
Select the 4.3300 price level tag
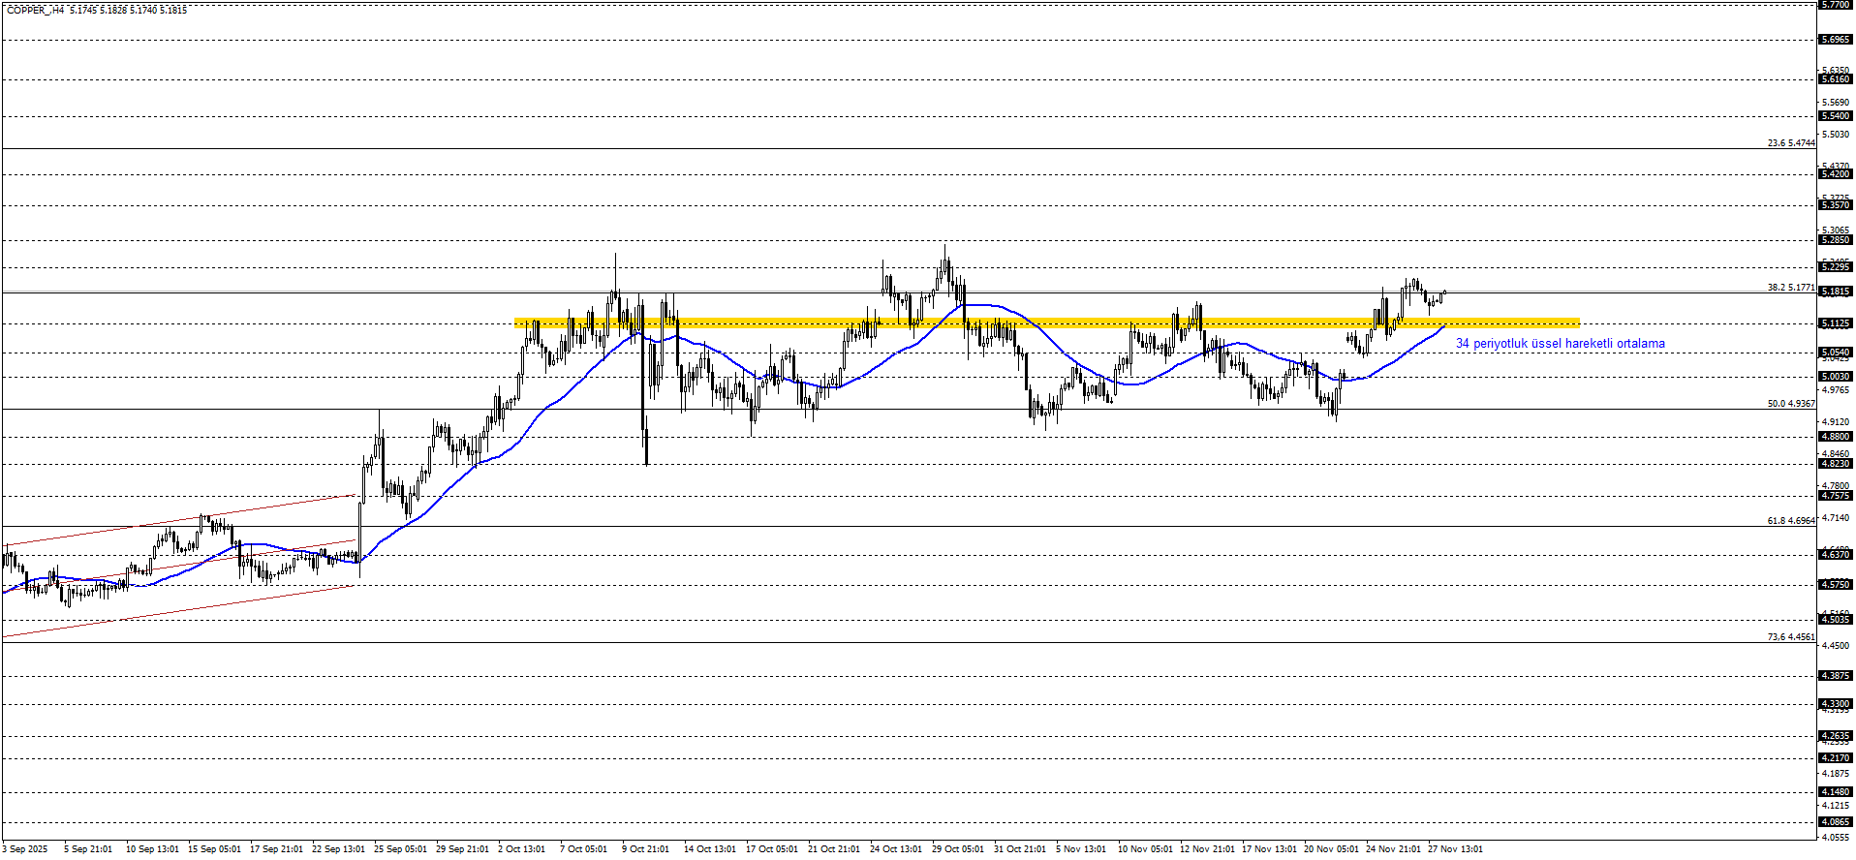[x=1835, y=704]
